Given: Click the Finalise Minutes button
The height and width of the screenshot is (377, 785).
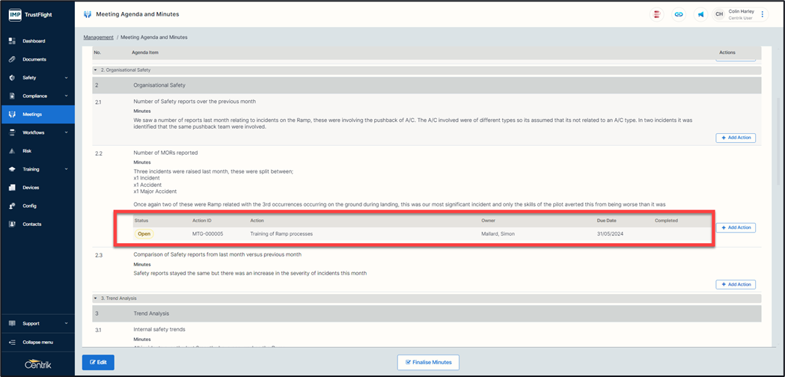Looking at the screenshot, I should [x=428, y=362].
